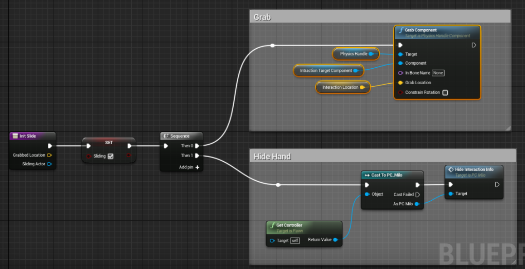Click Target pin on Get Controller

[273, 240]
